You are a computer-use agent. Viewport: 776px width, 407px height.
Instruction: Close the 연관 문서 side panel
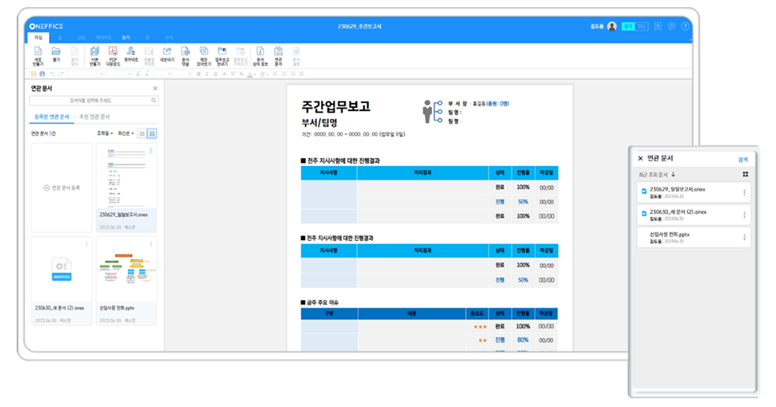[155, 88]
